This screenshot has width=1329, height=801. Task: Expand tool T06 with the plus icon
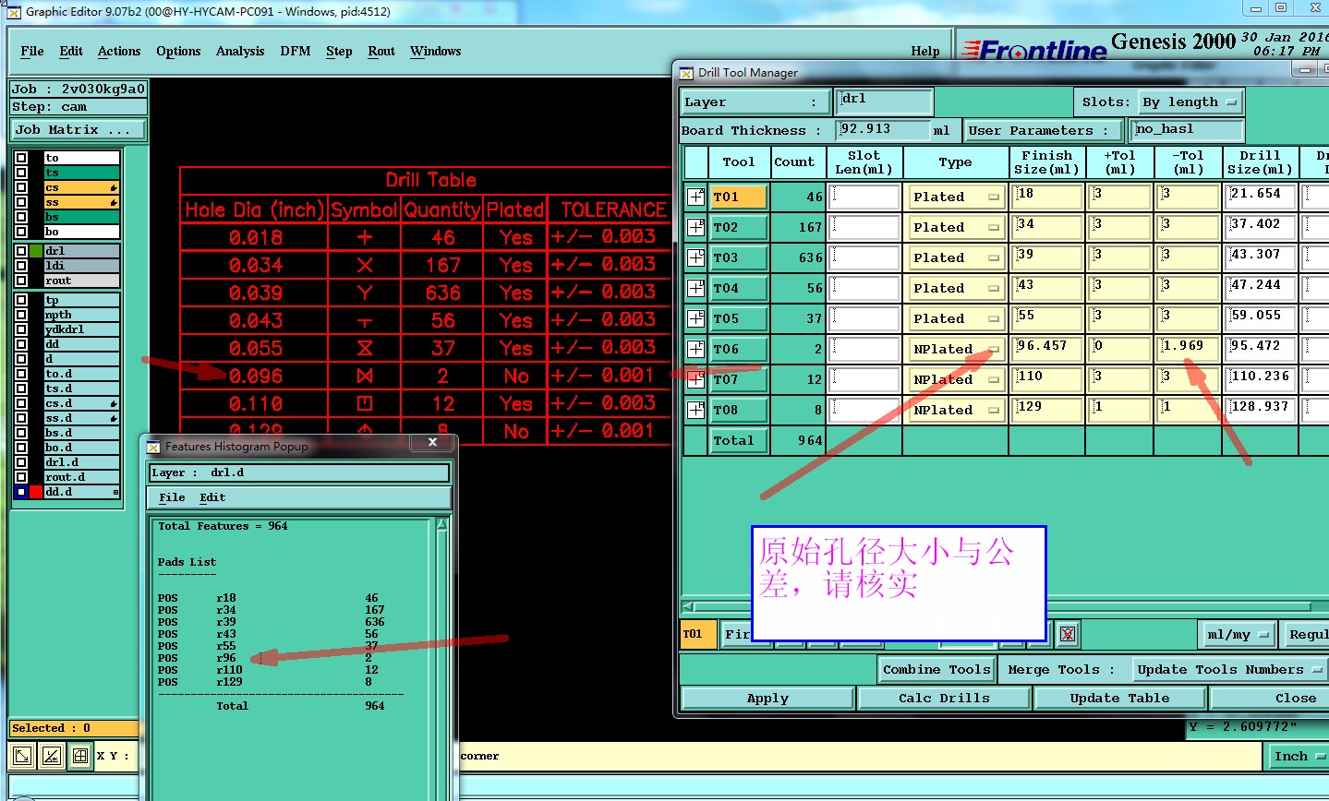(696, 349)
